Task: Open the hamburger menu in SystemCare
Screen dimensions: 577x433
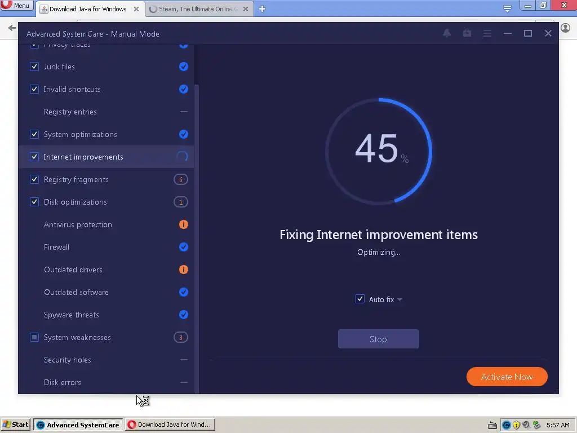Action: coord(487,33)
